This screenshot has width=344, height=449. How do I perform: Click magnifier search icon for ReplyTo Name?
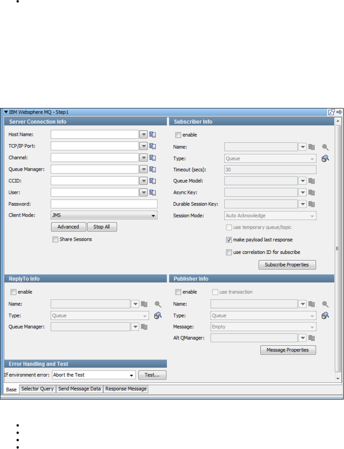point(158,304)
